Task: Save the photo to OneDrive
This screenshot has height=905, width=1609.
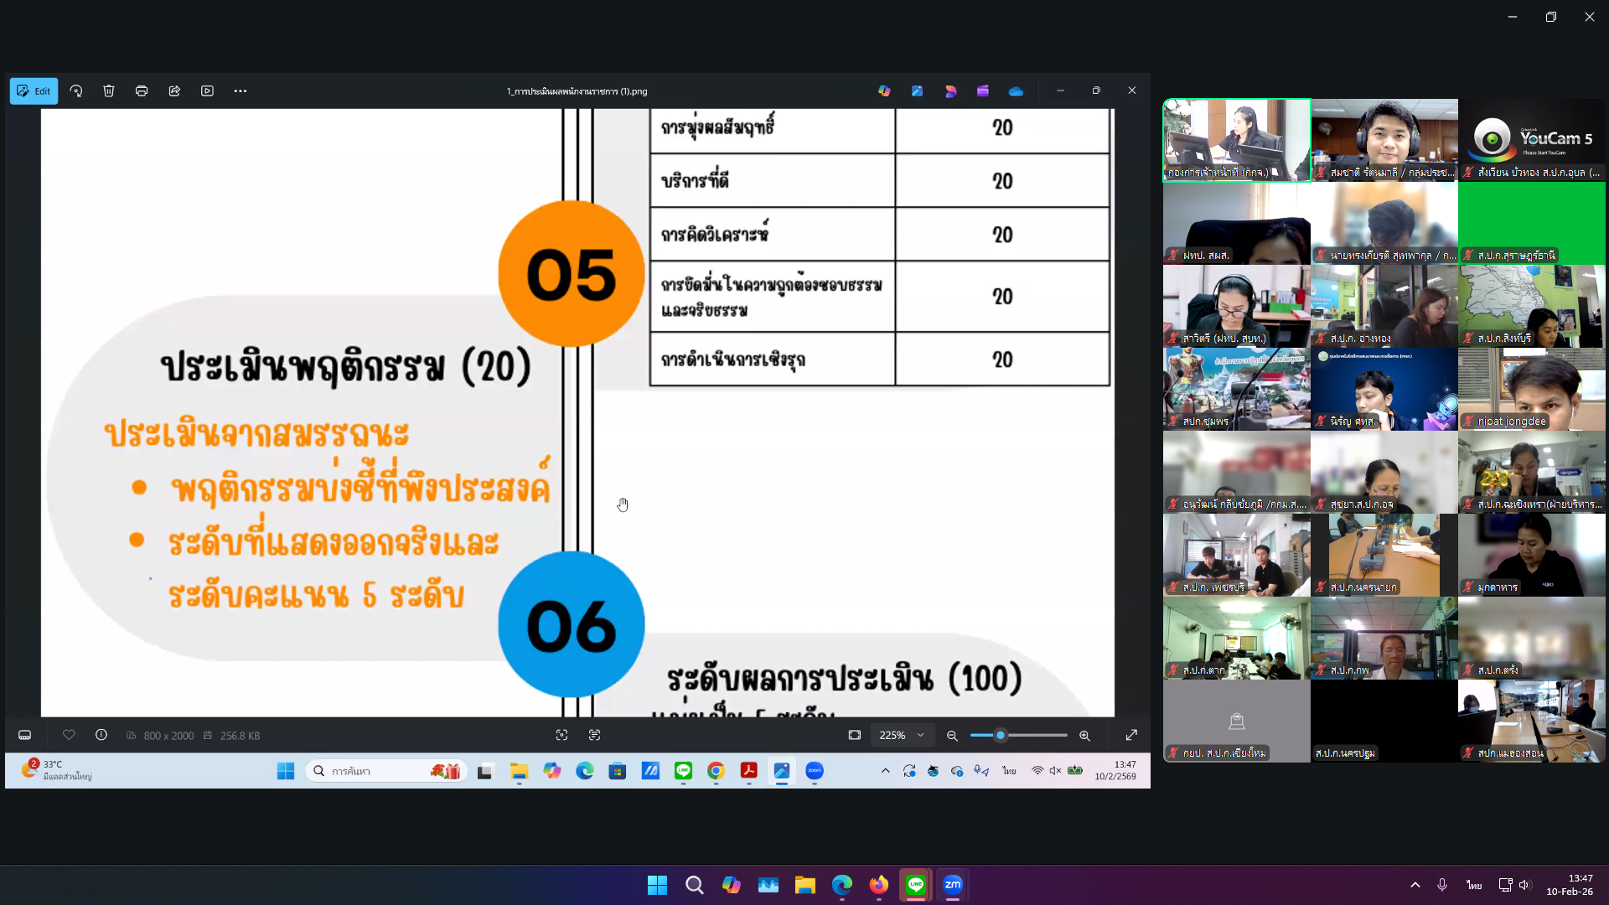Action: (x=1016, y=90)
